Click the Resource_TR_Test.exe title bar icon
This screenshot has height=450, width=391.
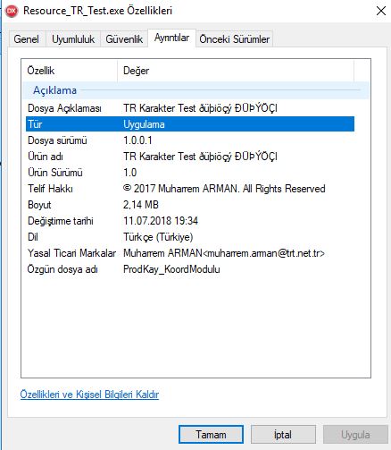[12, 11]
